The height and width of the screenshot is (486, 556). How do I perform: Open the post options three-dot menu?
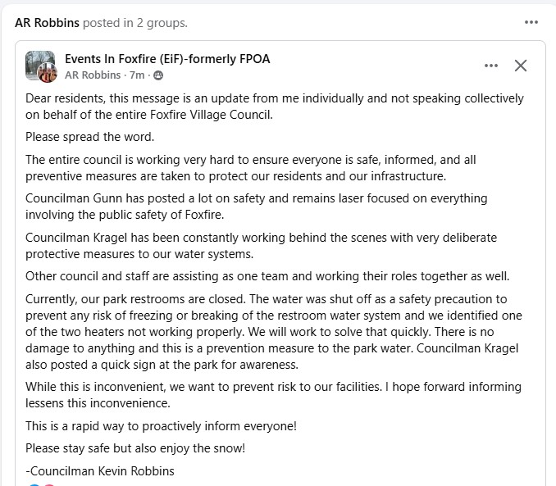click(x=491, y=66)
